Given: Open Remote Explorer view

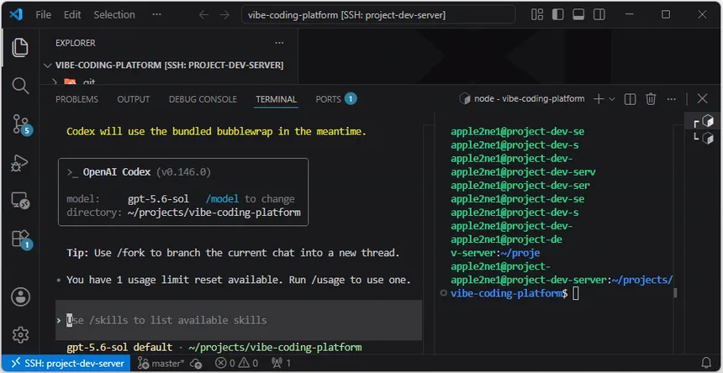Looking at the screenshot, I should click(x=20, y=201).
